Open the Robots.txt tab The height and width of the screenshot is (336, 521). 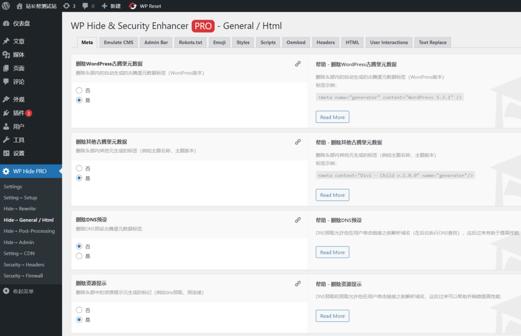(x=190, y=42)
